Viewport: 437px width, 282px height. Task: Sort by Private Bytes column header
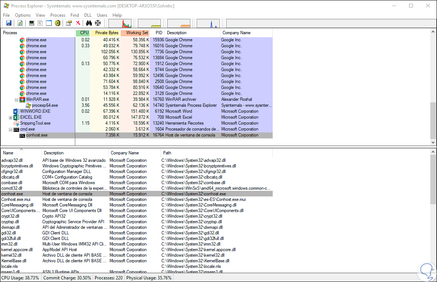(x=105, y=33)
